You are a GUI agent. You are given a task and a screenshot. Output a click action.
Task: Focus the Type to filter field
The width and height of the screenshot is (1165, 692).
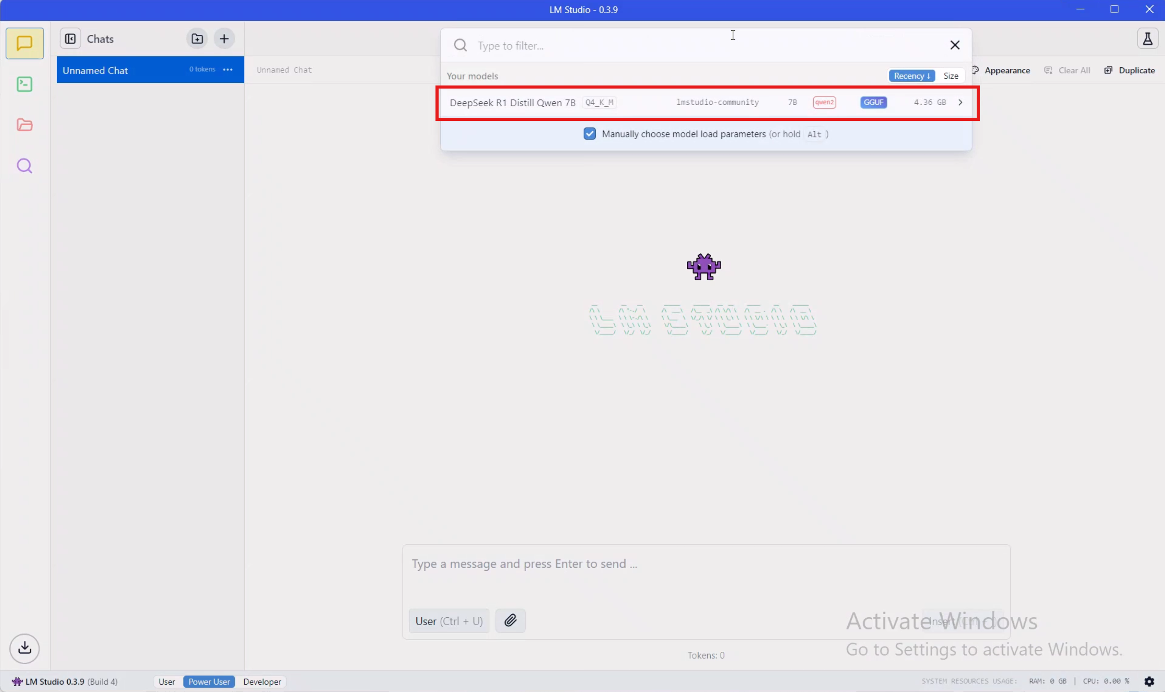(x=706, y=45)
